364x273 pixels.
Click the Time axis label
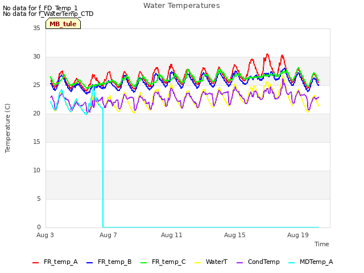coord(322,244)
